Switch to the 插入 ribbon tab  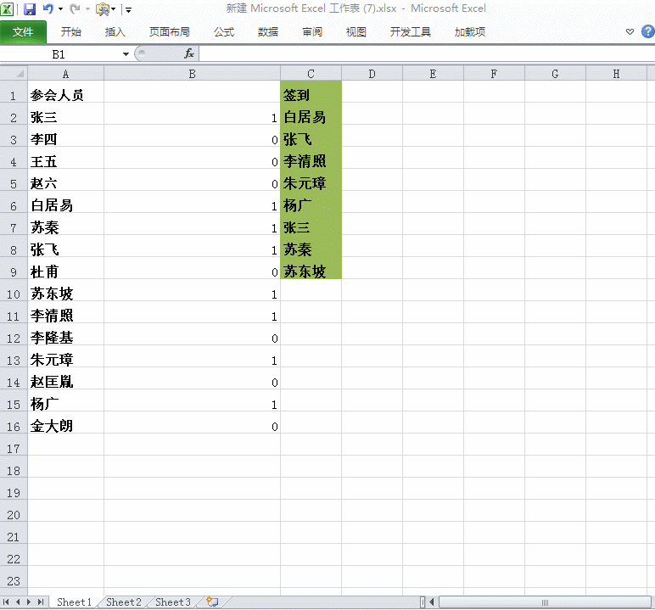(x=115, y=31)
